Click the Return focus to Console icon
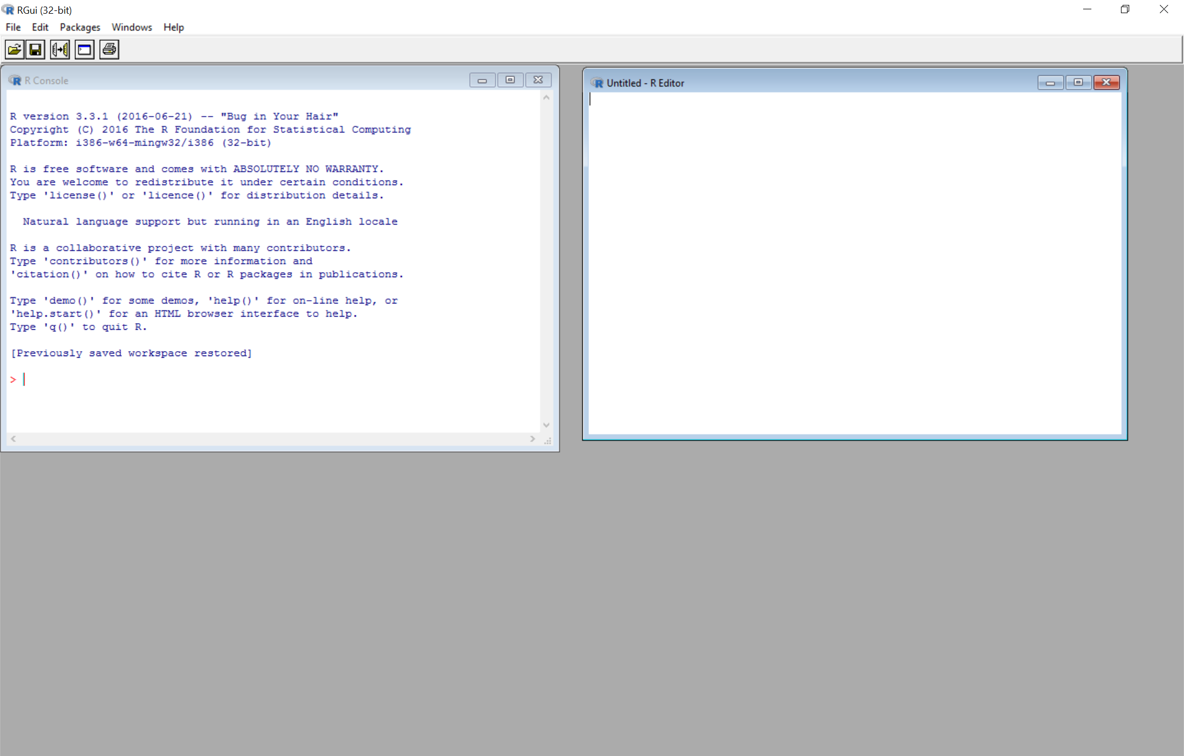Screen dimensions: 1184x756 [84, 50]
